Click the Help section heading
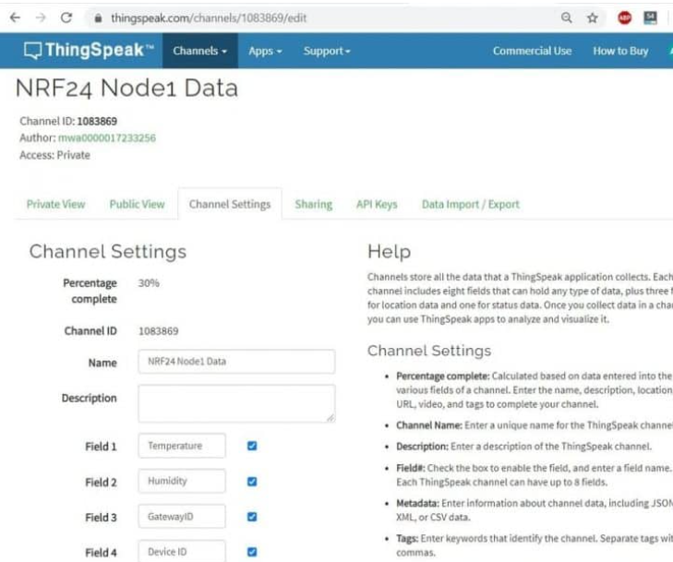This screenshot has height=562, width=673. 389,252
